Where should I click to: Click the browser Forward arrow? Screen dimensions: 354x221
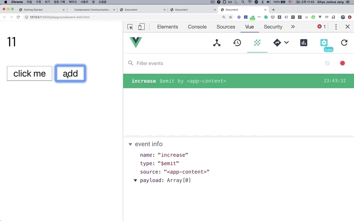pyautogui.click(x=11, y=17)
